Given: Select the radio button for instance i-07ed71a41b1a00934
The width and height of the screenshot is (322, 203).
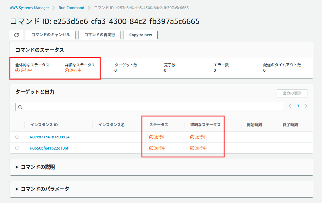Looking at the screenshot, I should pyautogui.click(x=17, y=137).
